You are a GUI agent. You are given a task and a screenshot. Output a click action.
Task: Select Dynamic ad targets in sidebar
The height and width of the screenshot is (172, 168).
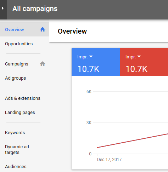[x=17, y=150]
